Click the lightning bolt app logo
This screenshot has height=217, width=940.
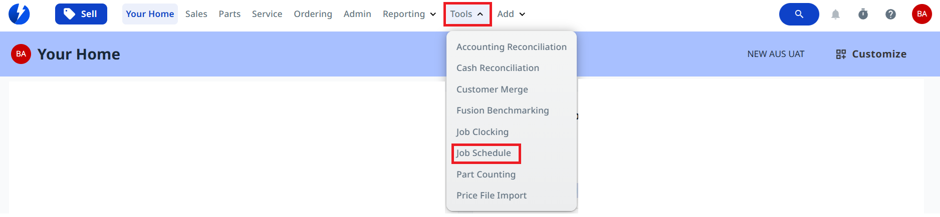coord(19,14)
